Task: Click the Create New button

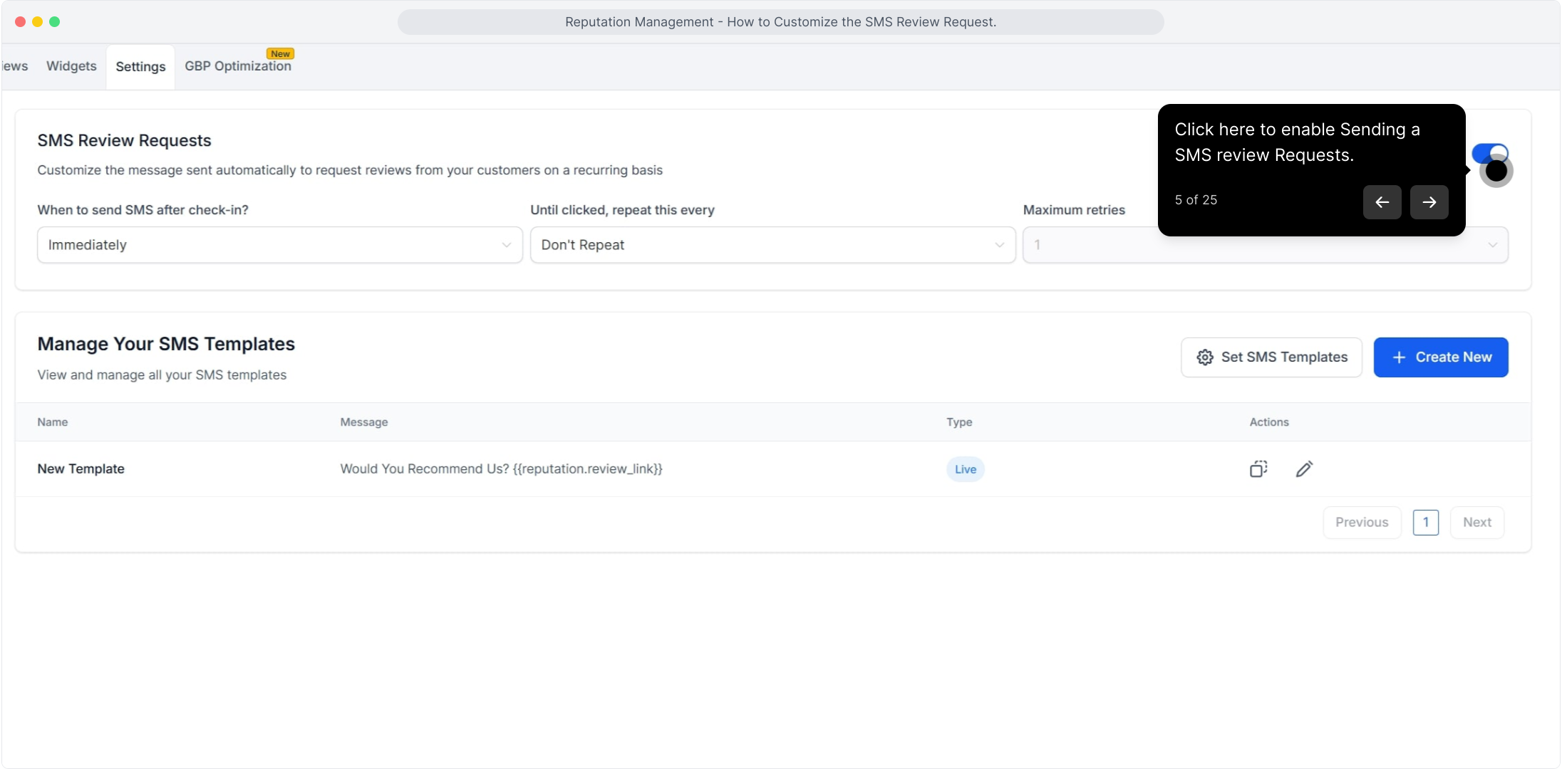Action: [x=1441, y=357]
